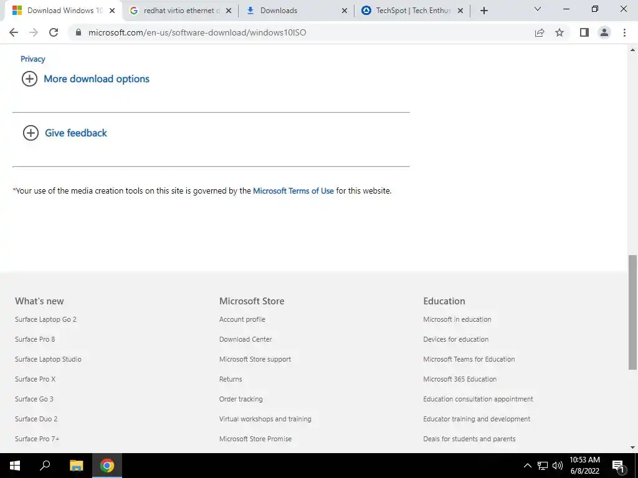This screenshot has height=478, width=638.
Task: Reload the current page
Action: (x=54, y=32)
